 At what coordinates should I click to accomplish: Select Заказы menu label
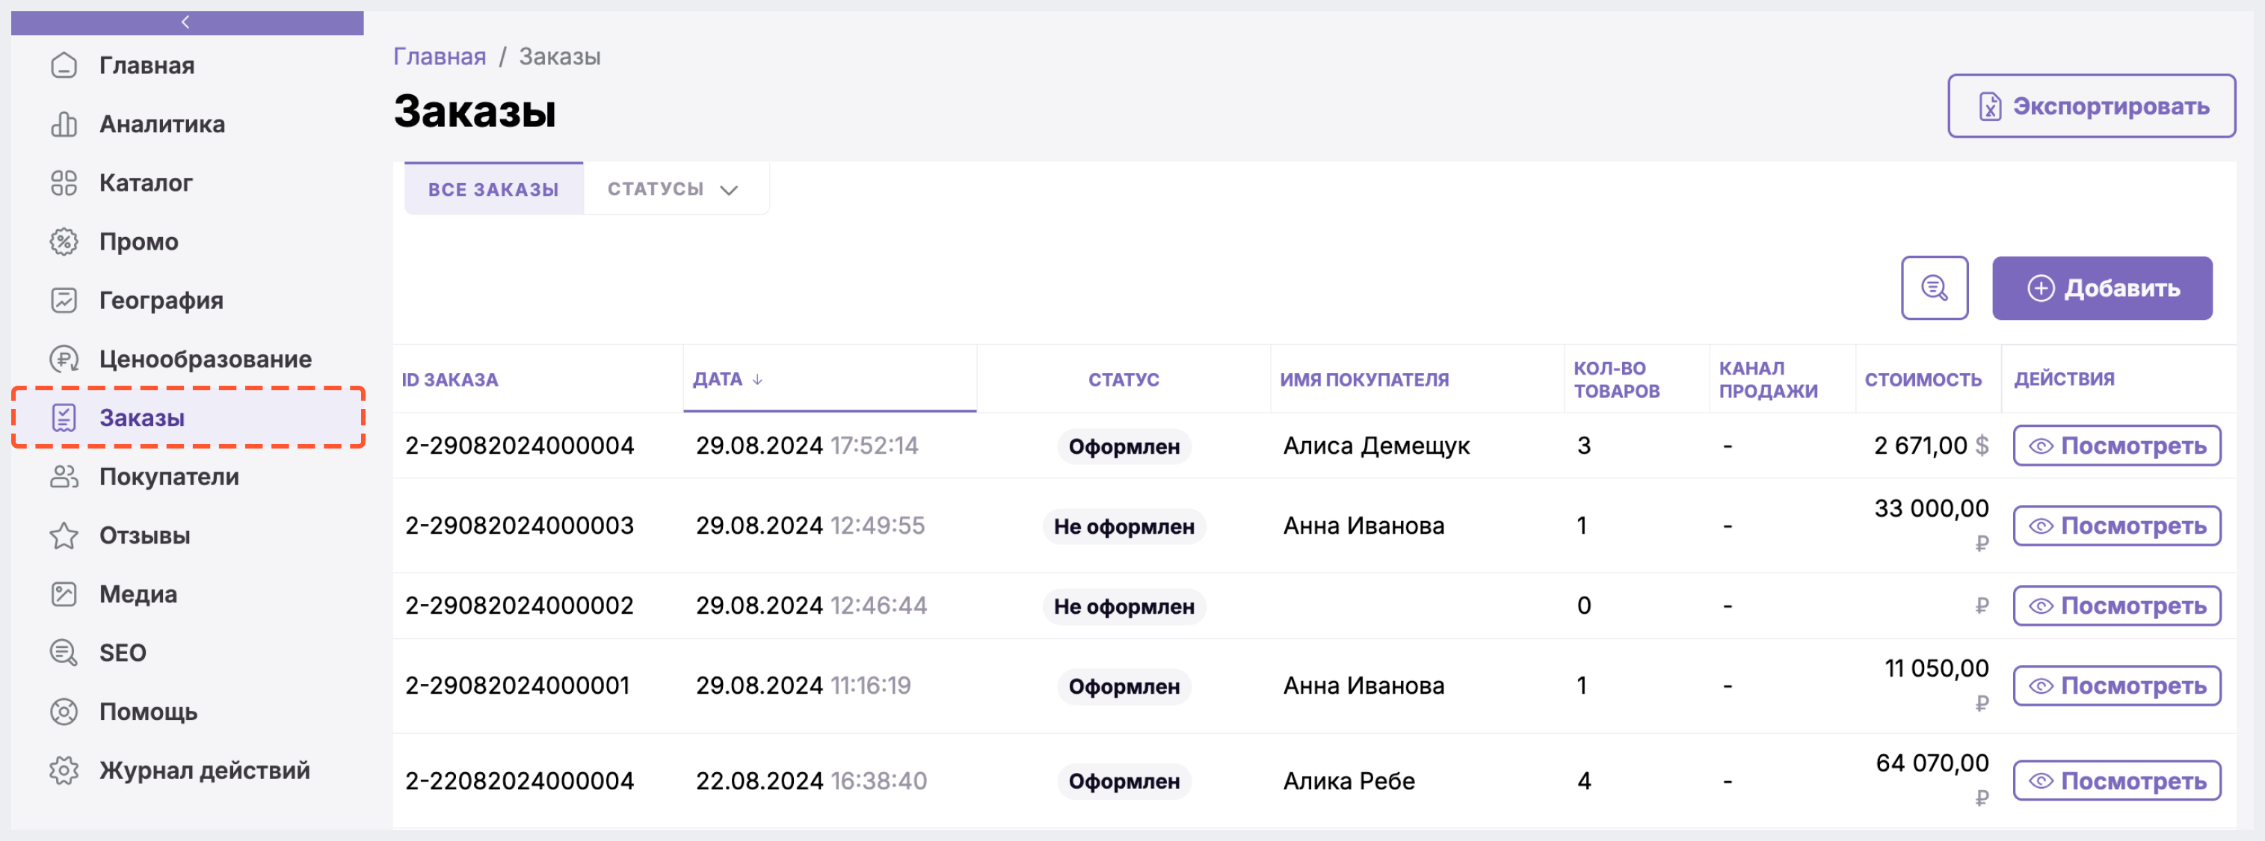tap(141, 418)
